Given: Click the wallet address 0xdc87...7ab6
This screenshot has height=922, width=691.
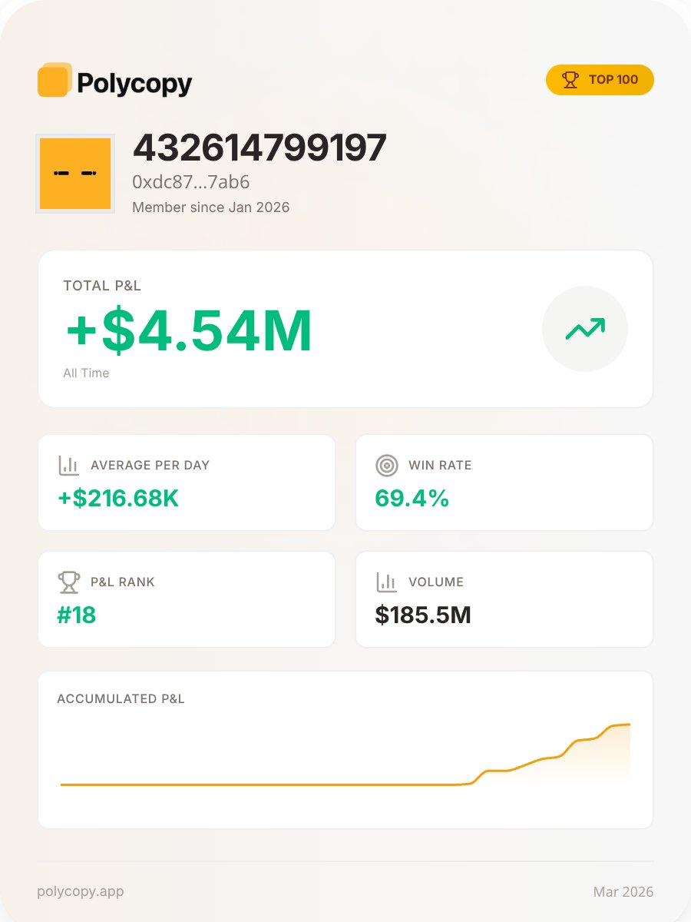Looking at the screenshot, I should [x=191, y=183].
